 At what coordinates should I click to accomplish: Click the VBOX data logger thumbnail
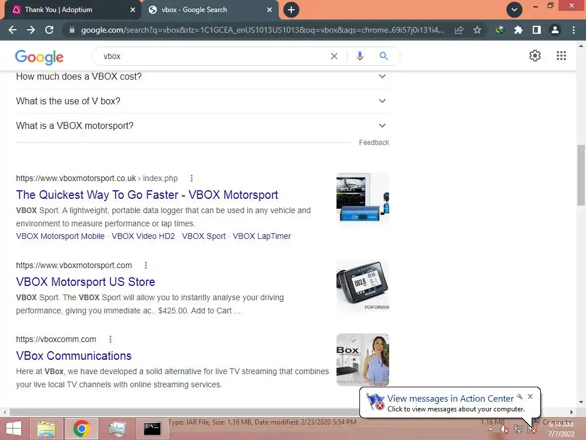coord(362,199)
